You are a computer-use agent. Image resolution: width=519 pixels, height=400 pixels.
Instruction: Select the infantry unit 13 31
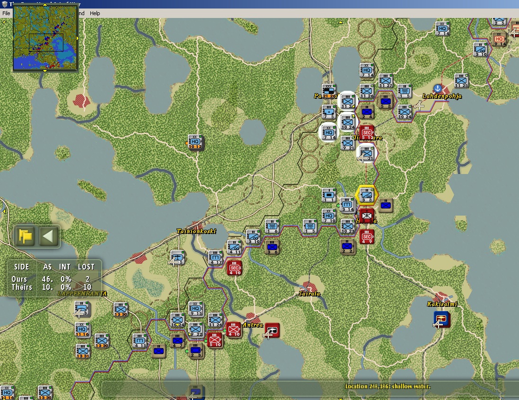point(83,351)
